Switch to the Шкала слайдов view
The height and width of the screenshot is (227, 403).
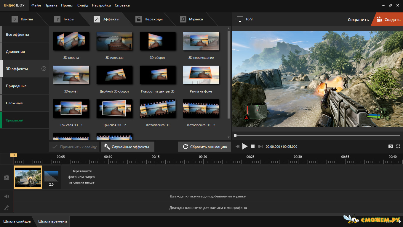17,221
